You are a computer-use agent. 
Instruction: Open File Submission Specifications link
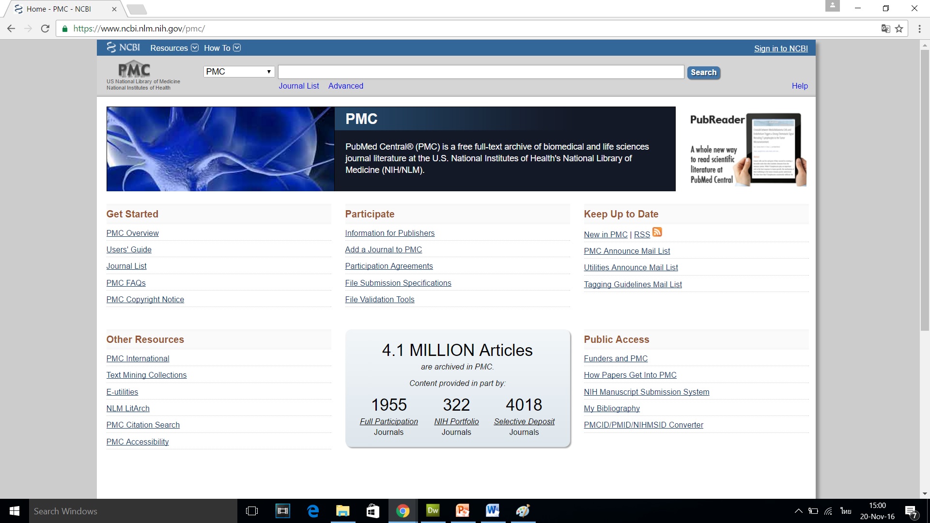pyautogui.click(x=398, y=283)
